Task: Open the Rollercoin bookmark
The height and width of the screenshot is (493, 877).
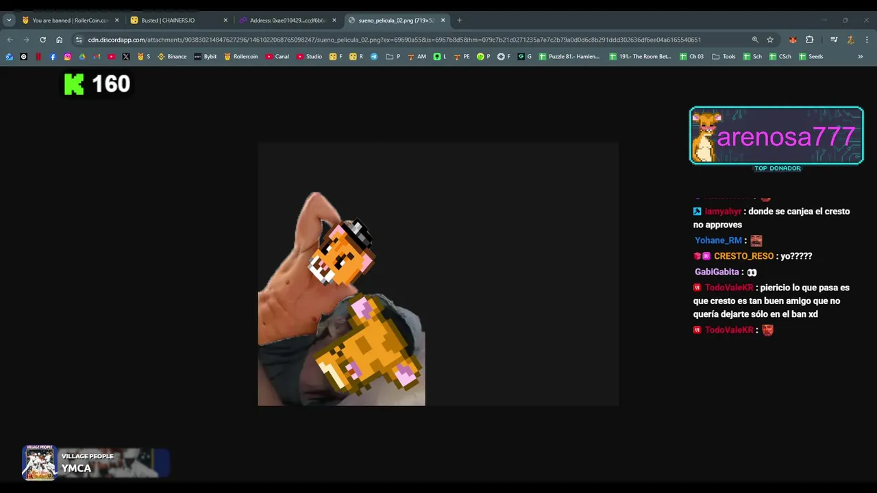Action: tap(241, 57)
